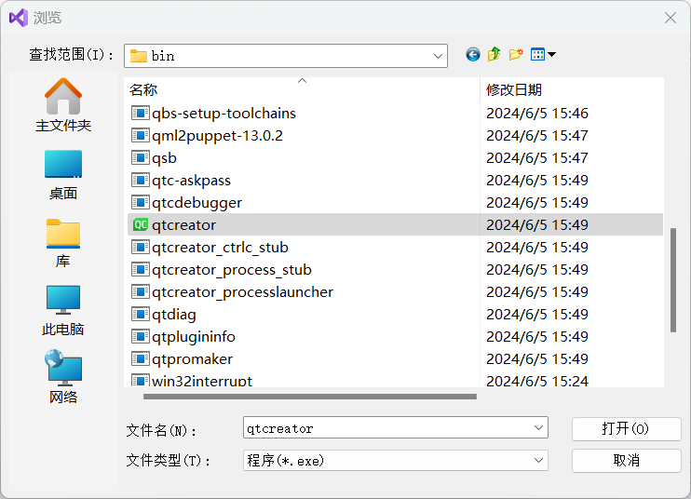Screen dimensions: 691x499
Task: Go back to the previous folder
Action: (473, 55)
